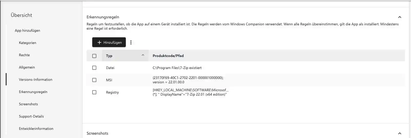Open Kategorien in the sidebar

[x=27, y=43]
